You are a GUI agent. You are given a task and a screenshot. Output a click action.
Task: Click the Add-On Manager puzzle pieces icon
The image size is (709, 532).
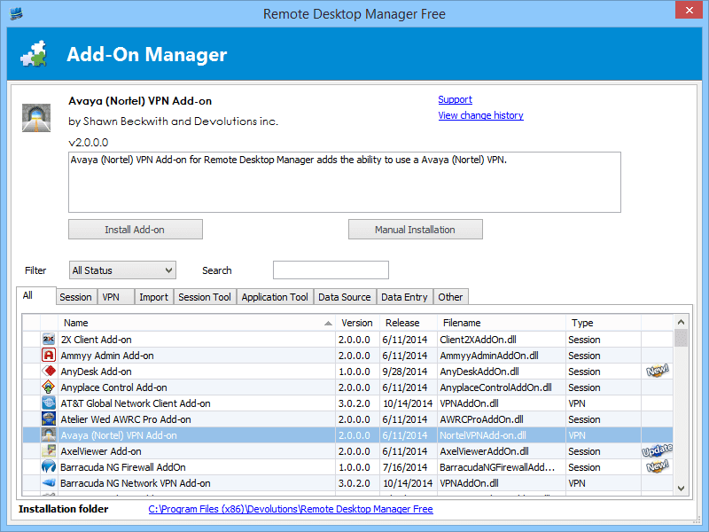coord(34,54)
